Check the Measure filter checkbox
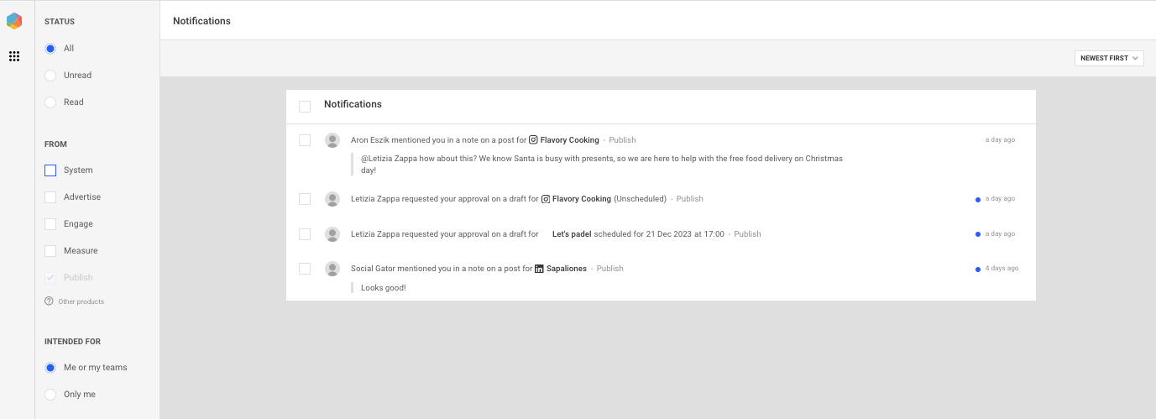 coord(50,251)
